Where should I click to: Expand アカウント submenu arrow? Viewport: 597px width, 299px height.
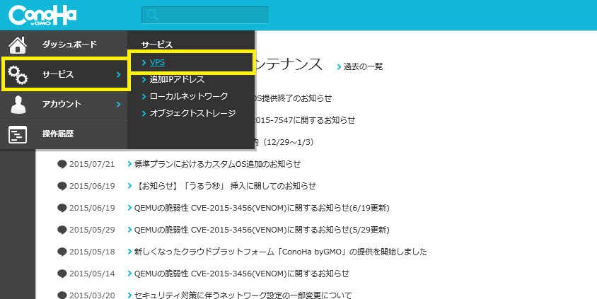pos(118,104)
